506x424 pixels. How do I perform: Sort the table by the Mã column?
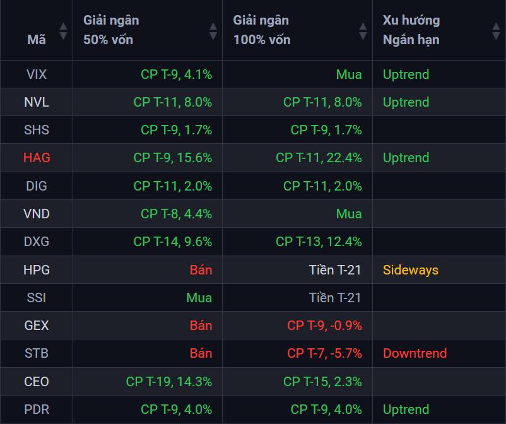tap(62, 30)
